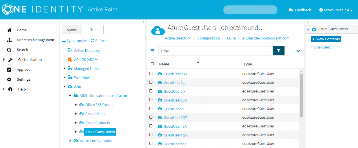Screen dimensions: 358x148
Task: Expand the Customization menu arrow
Action: click(4, 59)
